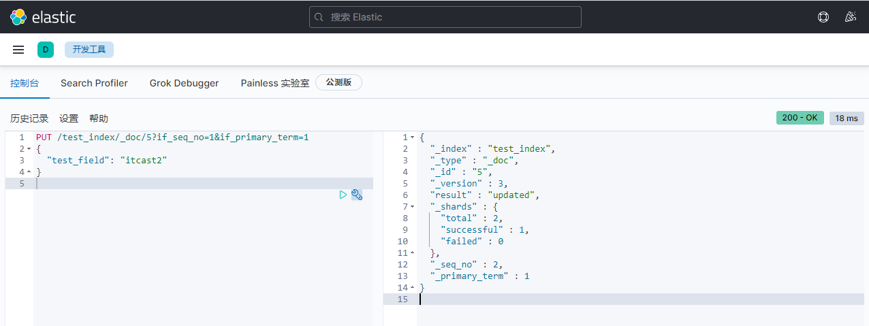Focus the 搜索 Elastic search field
This screenshot has height=326, width=869.
[x=449, y=17]
